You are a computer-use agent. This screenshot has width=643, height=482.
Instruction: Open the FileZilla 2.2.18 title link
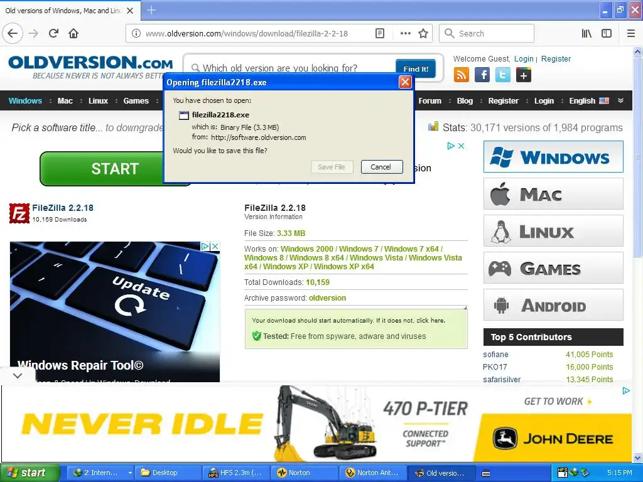pos(63,208)
